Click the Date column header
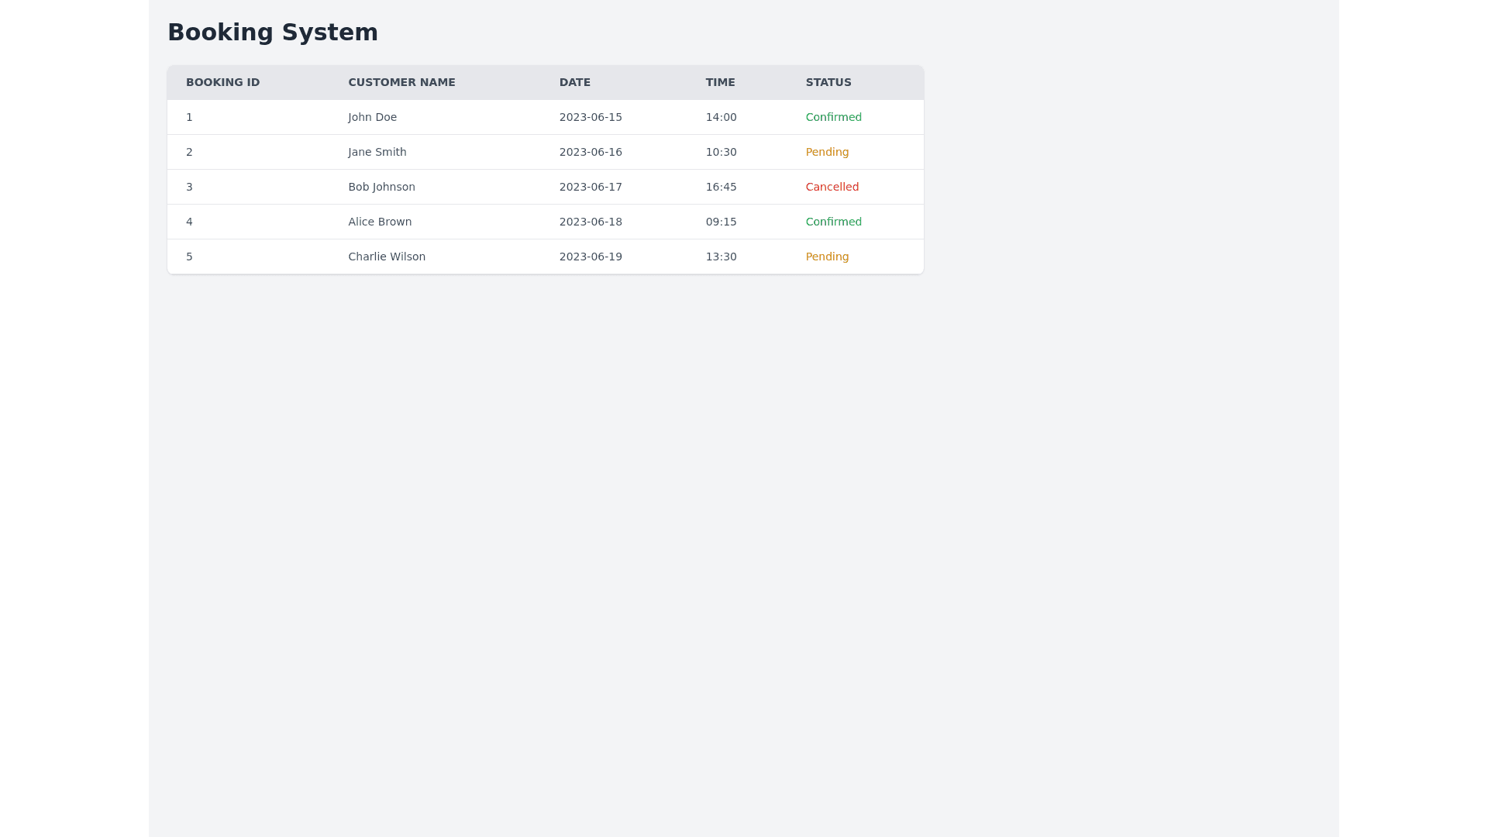1488x837 pixels. 574,82
